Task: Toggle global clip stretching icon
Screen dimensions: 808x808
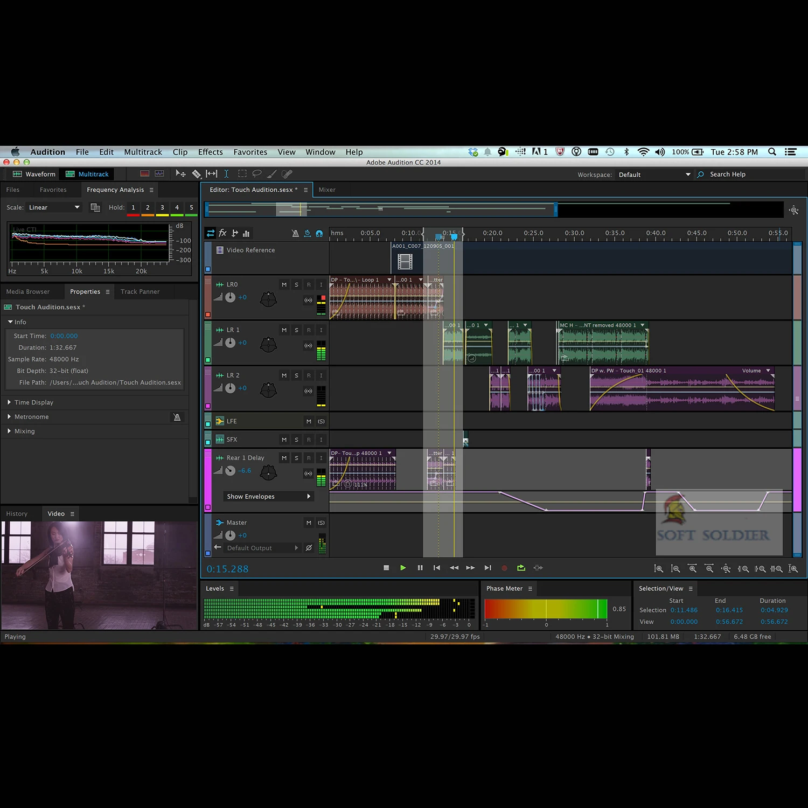Action: point(307,233)
